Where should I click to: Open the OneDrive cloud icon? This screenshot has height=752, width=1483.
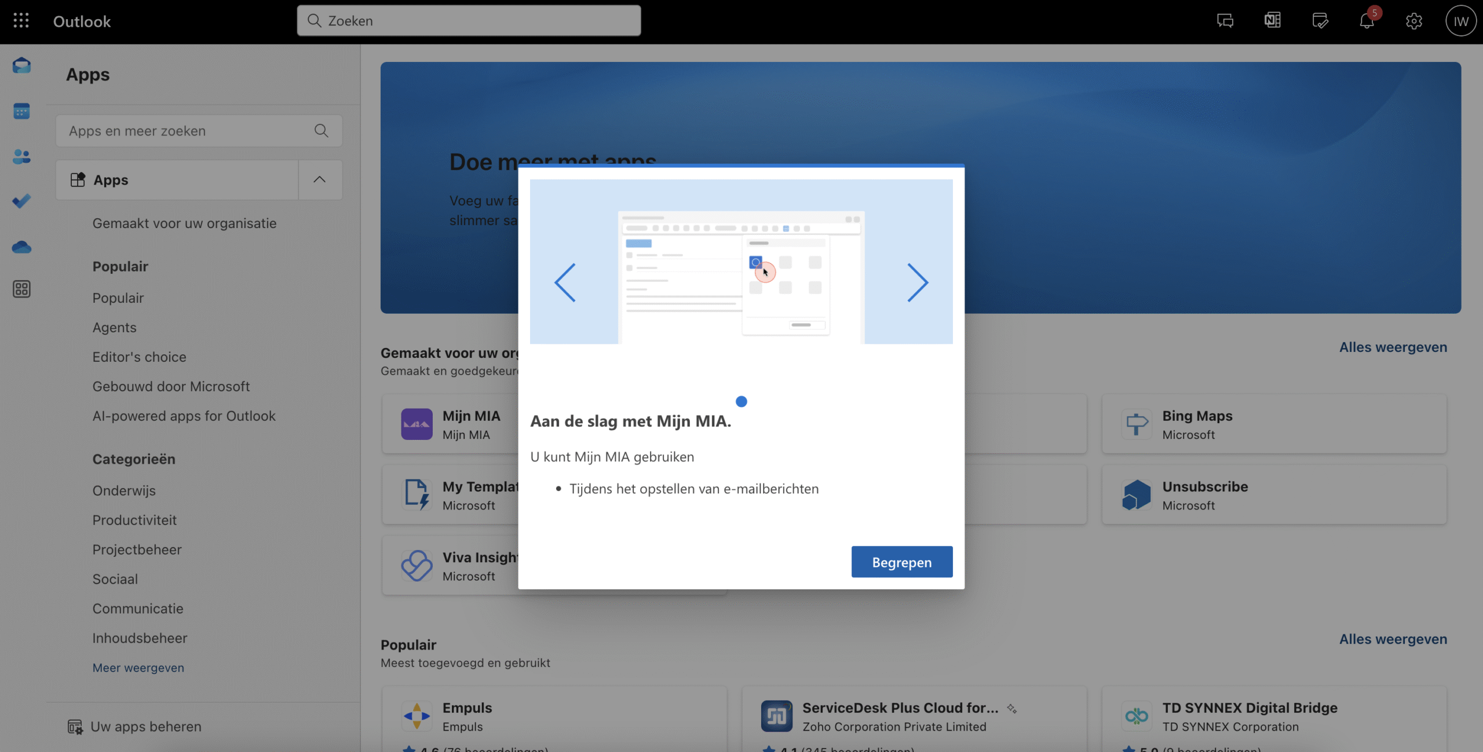click(21, 247)
